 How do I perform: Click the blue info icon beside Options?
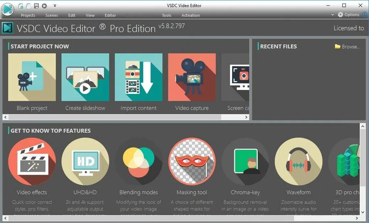point(365,15)
